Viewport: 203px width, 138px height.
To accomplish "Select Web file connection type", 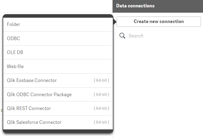I will pyautogui.click(x=58, y=67).
